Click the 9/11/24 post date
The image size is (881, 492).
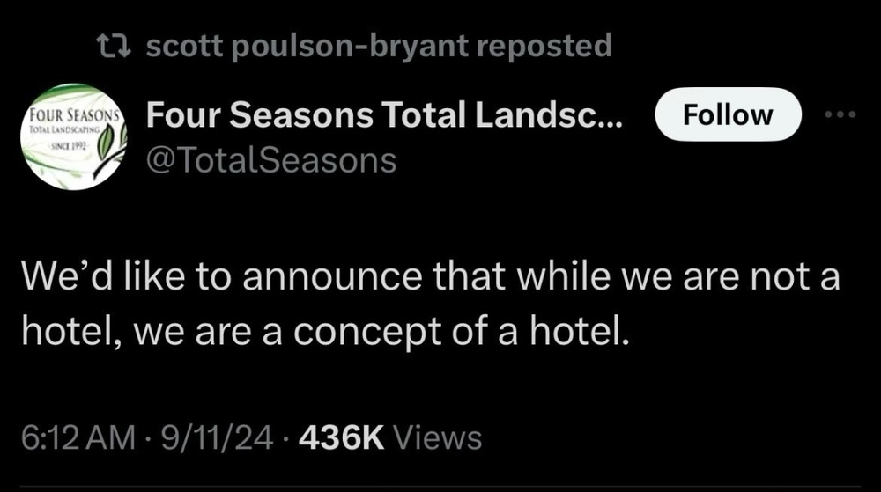(217, 437)
